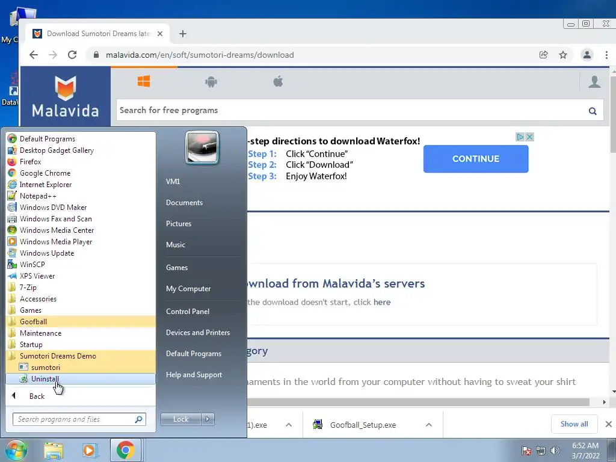This screenshot has height=462, width=616.
Task: Launch Windows Media Center
Action: 81,230
